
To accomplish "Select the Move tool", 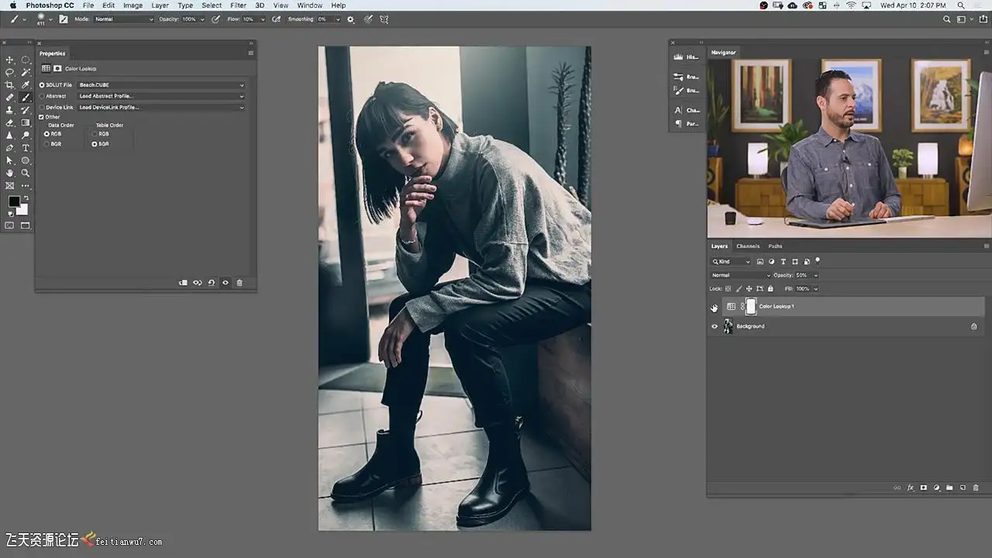I will [x=9, y=60].
